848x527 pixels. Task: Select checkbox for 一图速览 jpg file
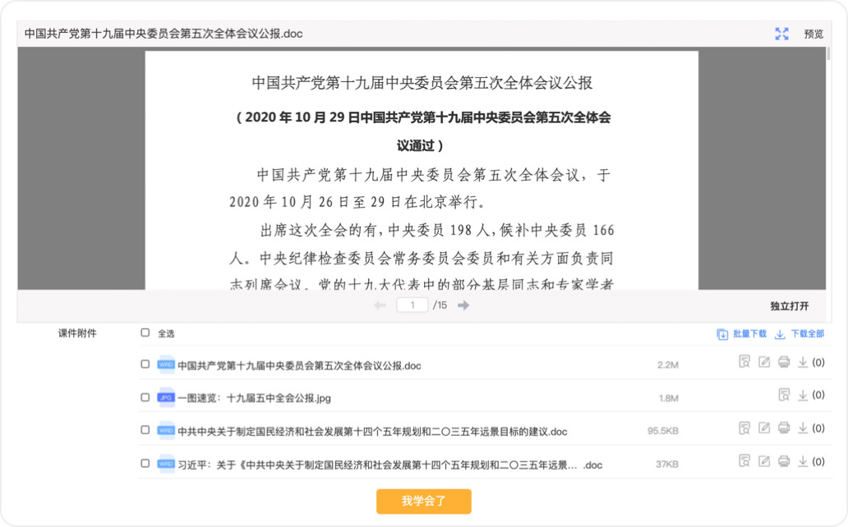coord(145,396)
